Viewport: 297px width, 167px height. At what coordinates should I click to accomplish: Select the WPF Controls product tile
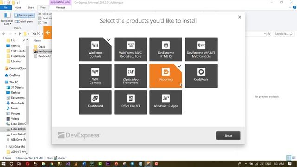(x=95, y=76)
